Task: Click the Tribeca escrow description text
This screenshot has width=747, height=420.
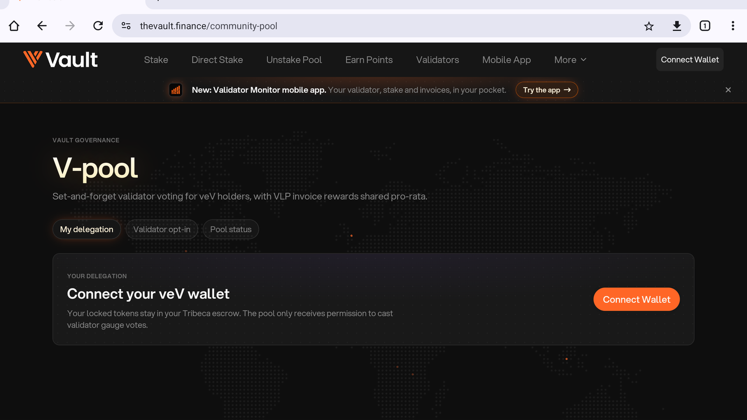Action: pyautogui.click(x=230, y=319)
